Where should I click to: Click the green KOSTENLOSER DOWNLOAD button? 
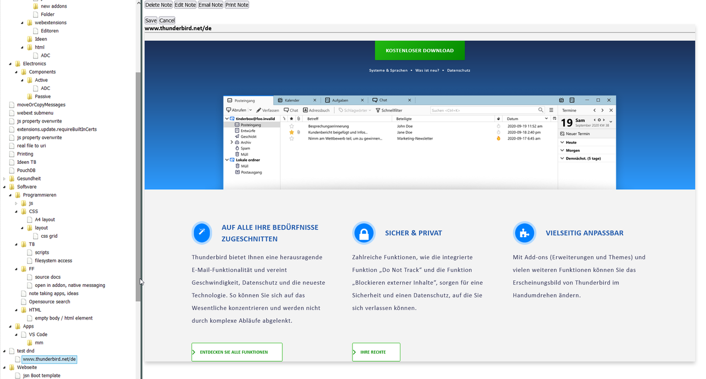[x=420, y=50]
